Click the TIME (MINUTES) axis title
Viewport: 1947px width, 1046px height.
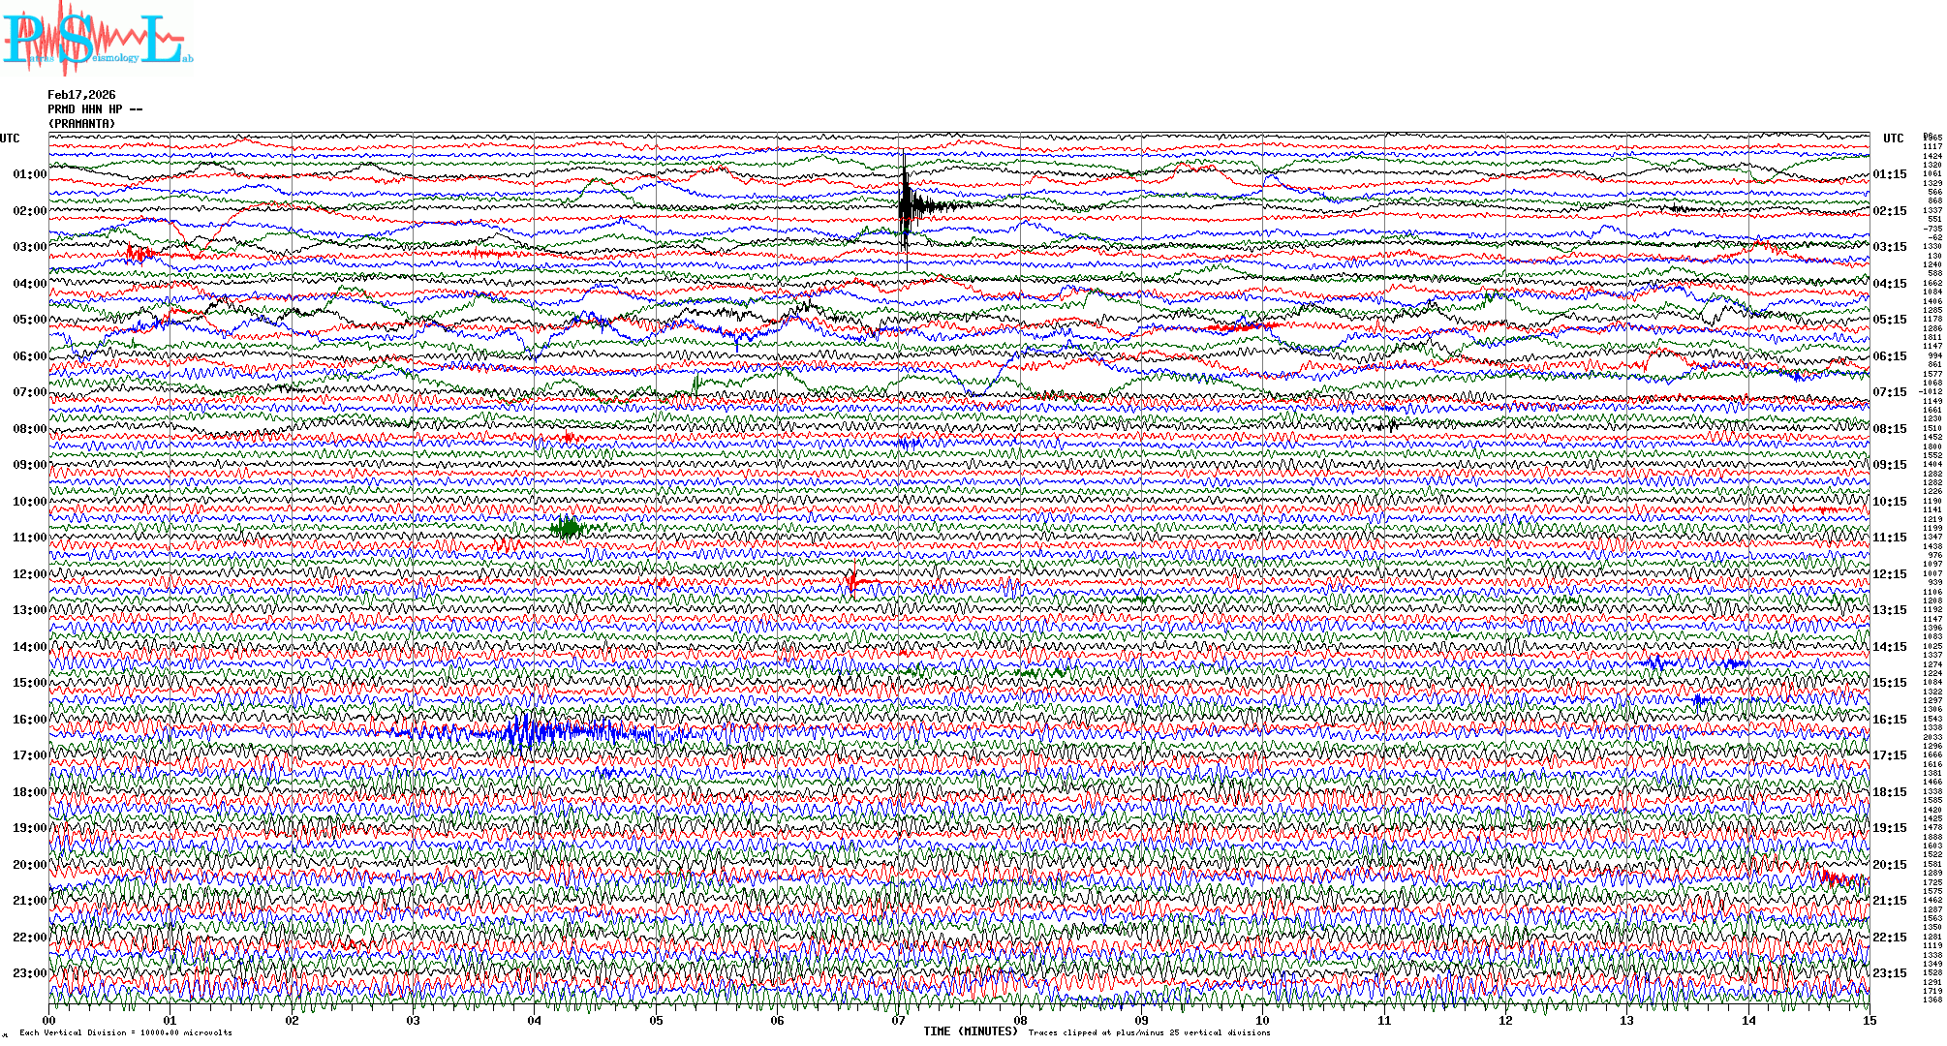pos(970,1031)
